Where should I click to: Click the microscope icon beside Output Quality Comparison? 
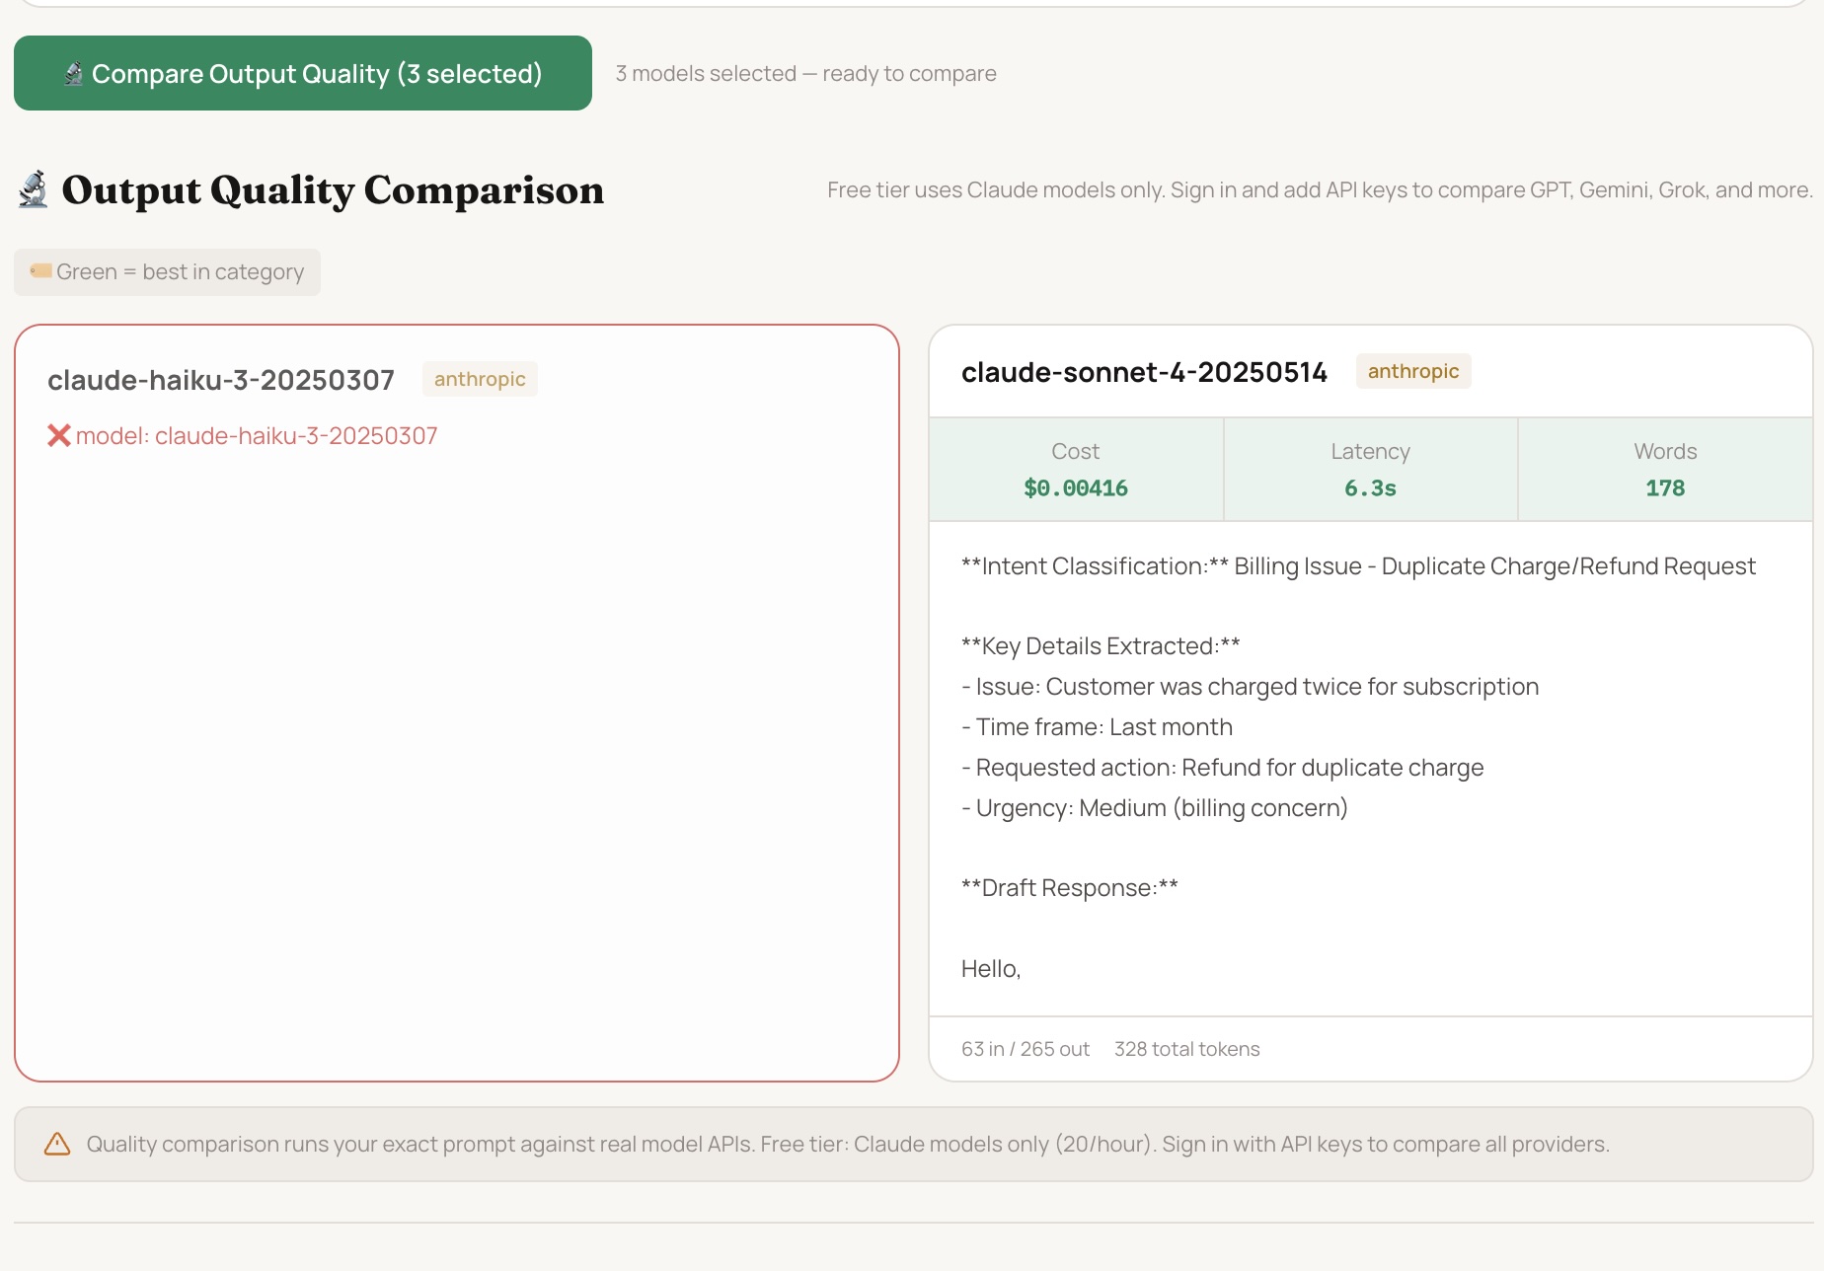pos(32,189)
